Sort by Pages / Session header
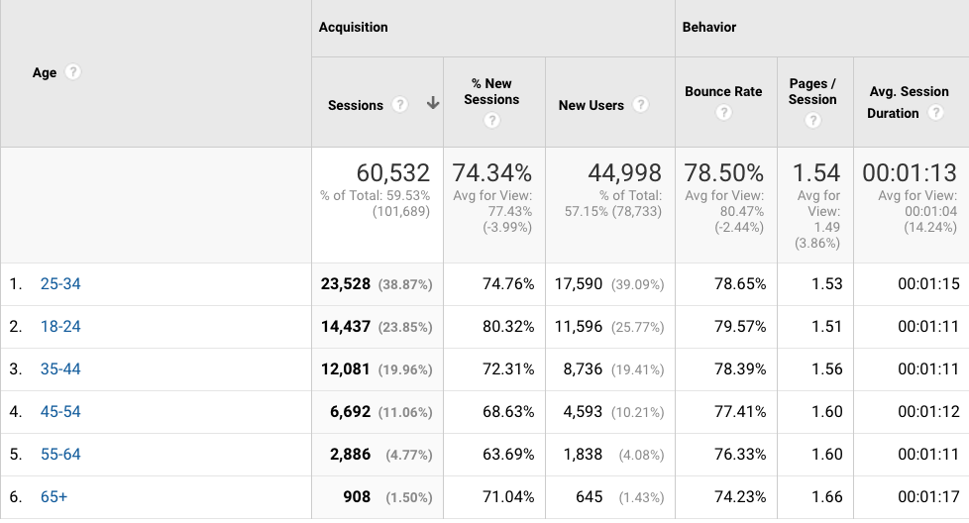This screenshot has height=523, width=969. 812,91
